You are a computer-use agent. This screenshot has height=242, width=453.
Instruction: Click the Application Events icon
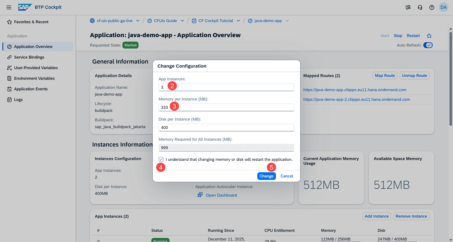tap(9, 89)
